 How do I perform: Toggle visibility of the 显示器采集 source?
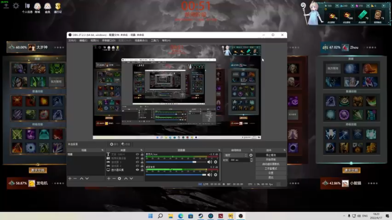click(137, 170)
